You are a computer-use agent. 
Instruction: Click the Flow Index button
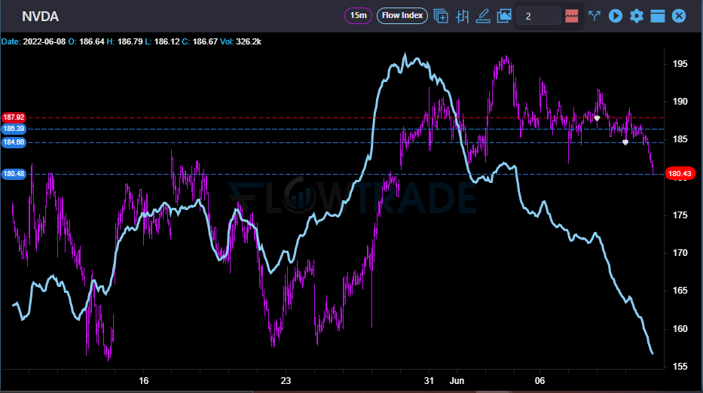[402, 16]
